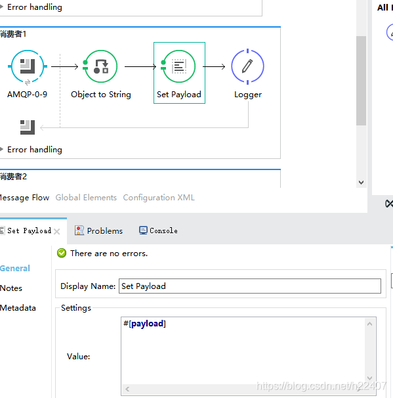Viewport: 393px width, 398px height.
Task: Open the Message Flow view tab
Action: [x=24, y=198]
